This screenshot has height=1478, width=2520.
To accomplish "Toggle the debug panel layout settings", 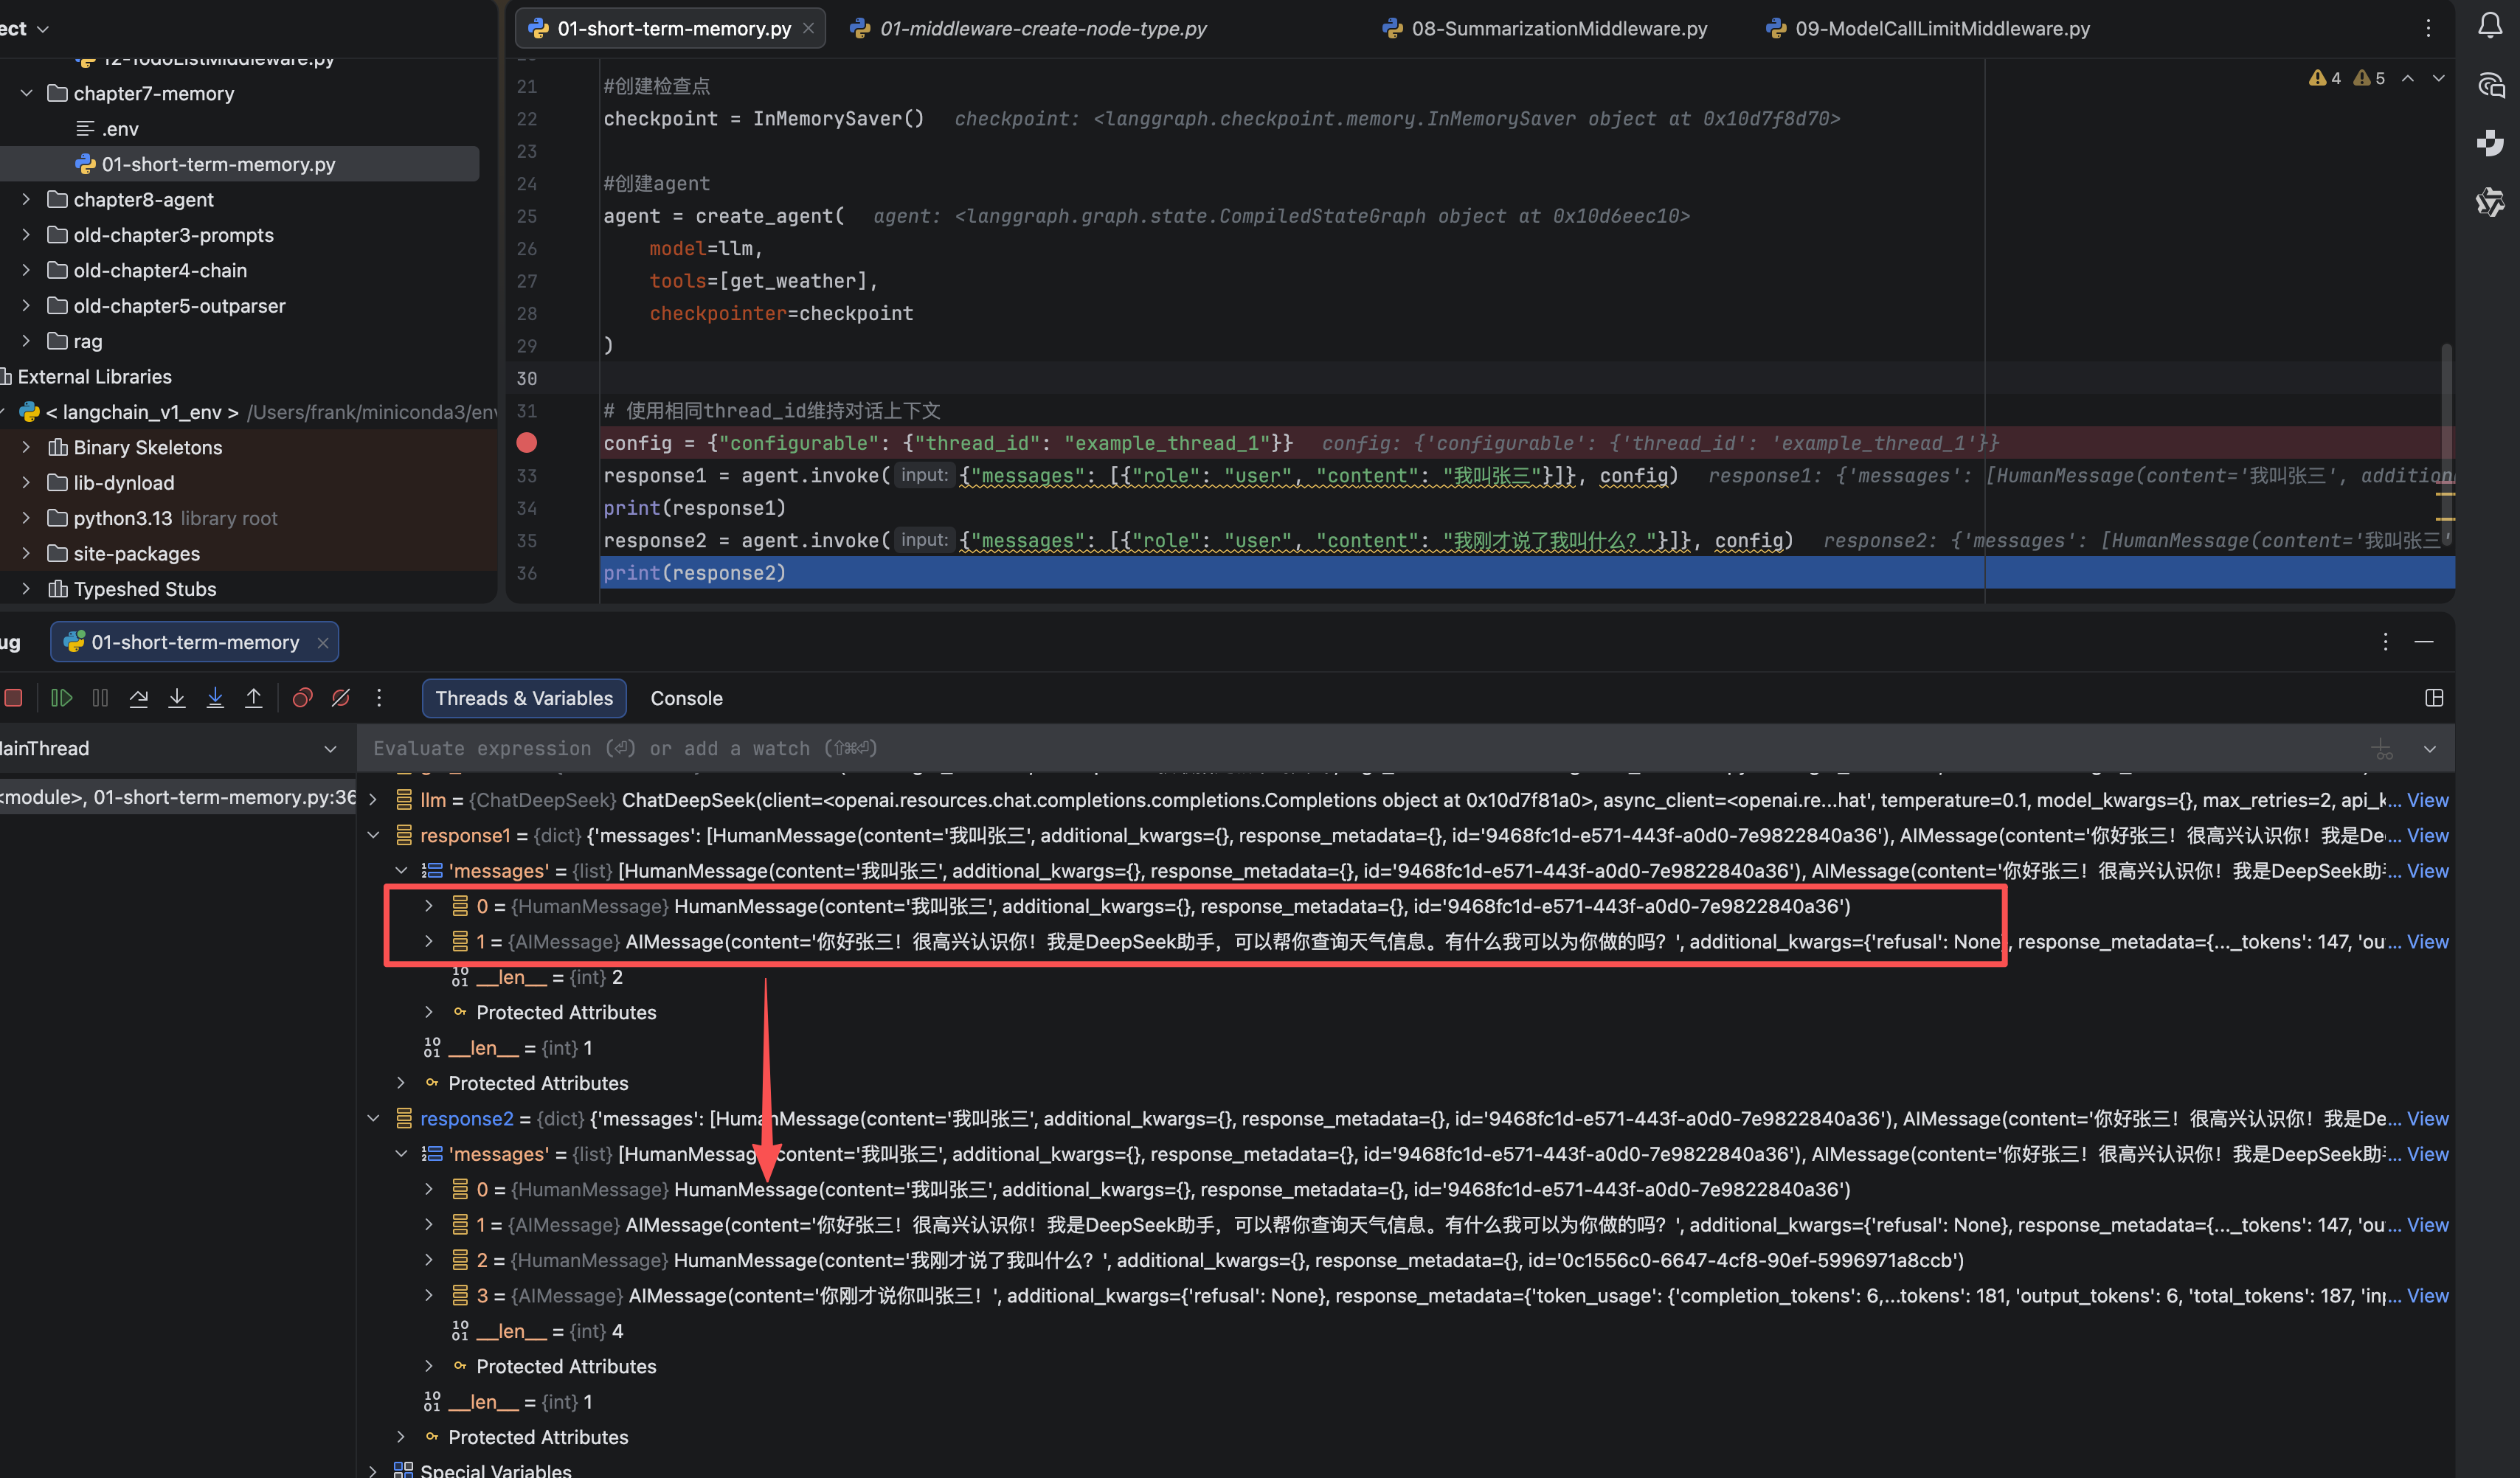I will tap(2434, 698).
